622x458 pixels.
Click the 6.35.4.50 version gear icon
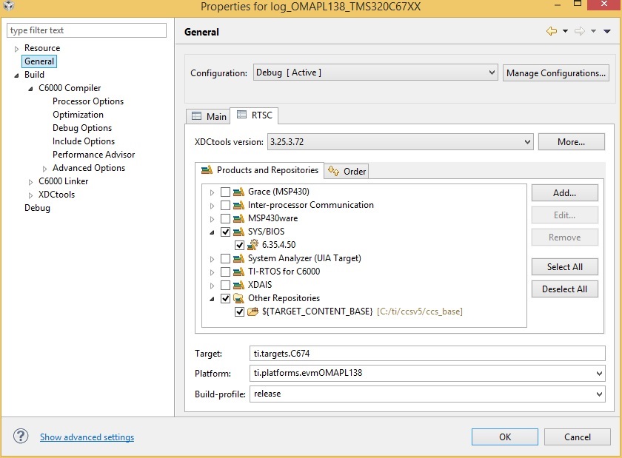coord(253,245)
